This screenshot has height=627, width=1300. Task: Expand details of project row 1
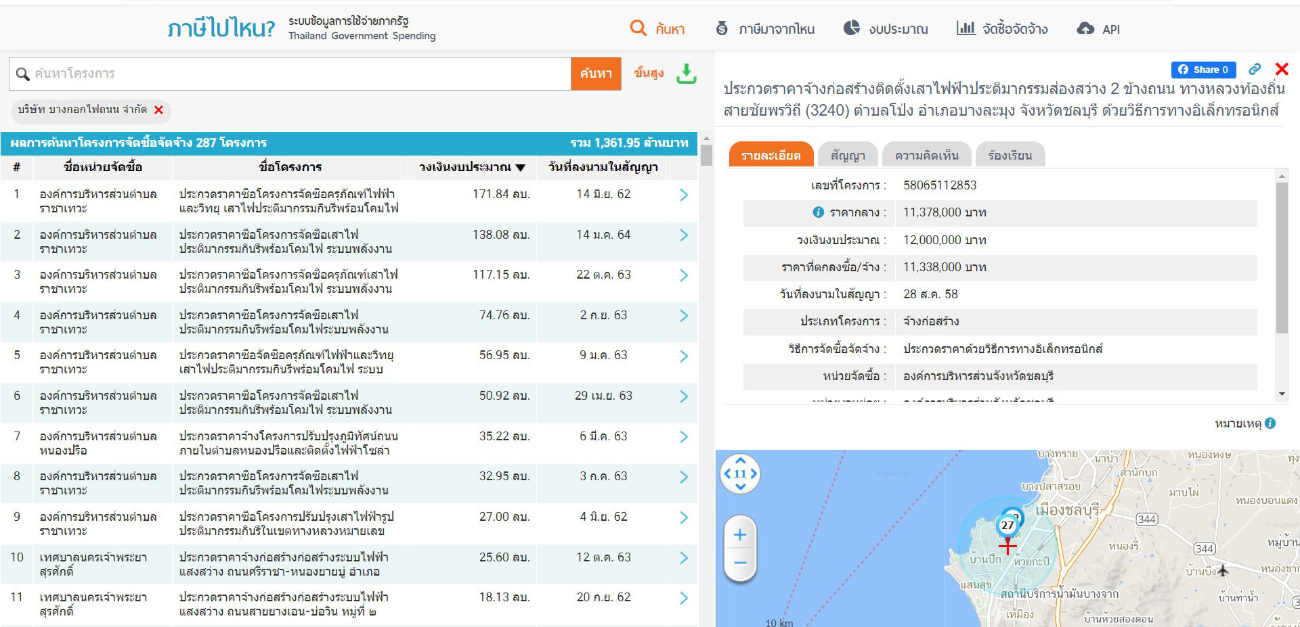[x=683, y=195]
